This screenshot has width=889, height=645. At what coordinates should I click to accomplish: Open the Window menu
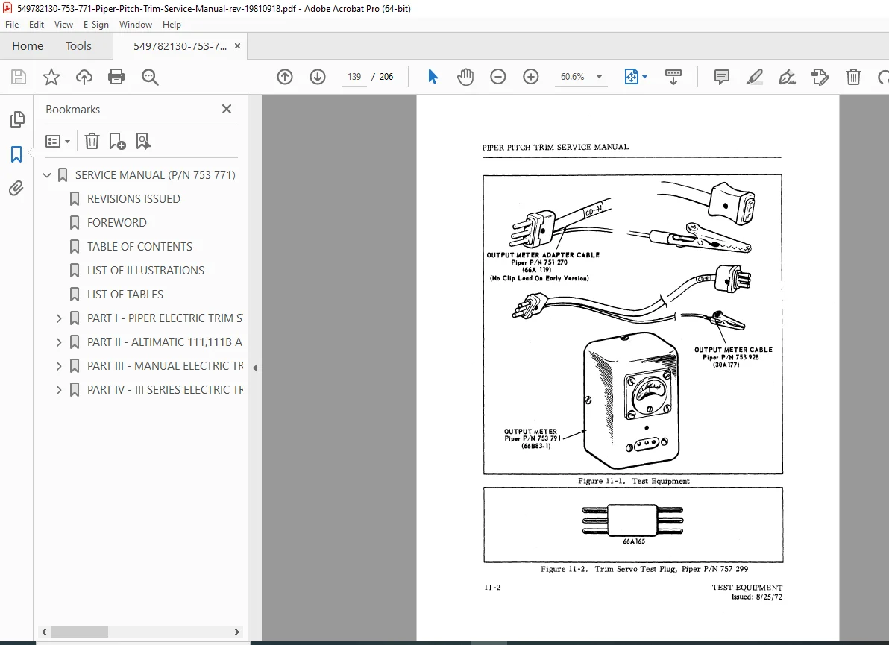coord(136,25)
